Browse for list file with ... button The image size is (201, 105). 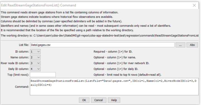point(180,45)
